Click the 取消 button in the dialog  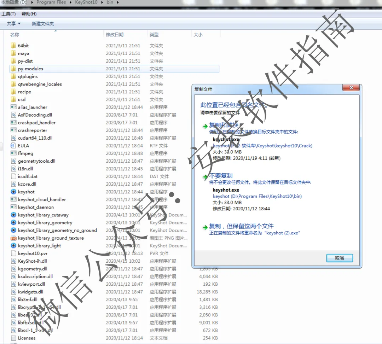[x=339, y=258]
